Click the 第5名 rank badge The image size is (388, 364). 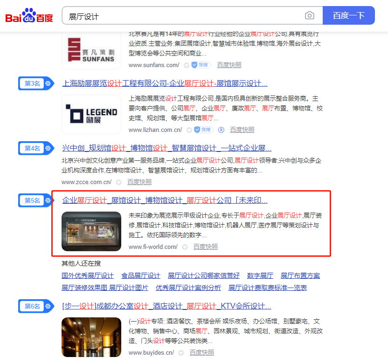pyautogui.click(x=36, y=200)
